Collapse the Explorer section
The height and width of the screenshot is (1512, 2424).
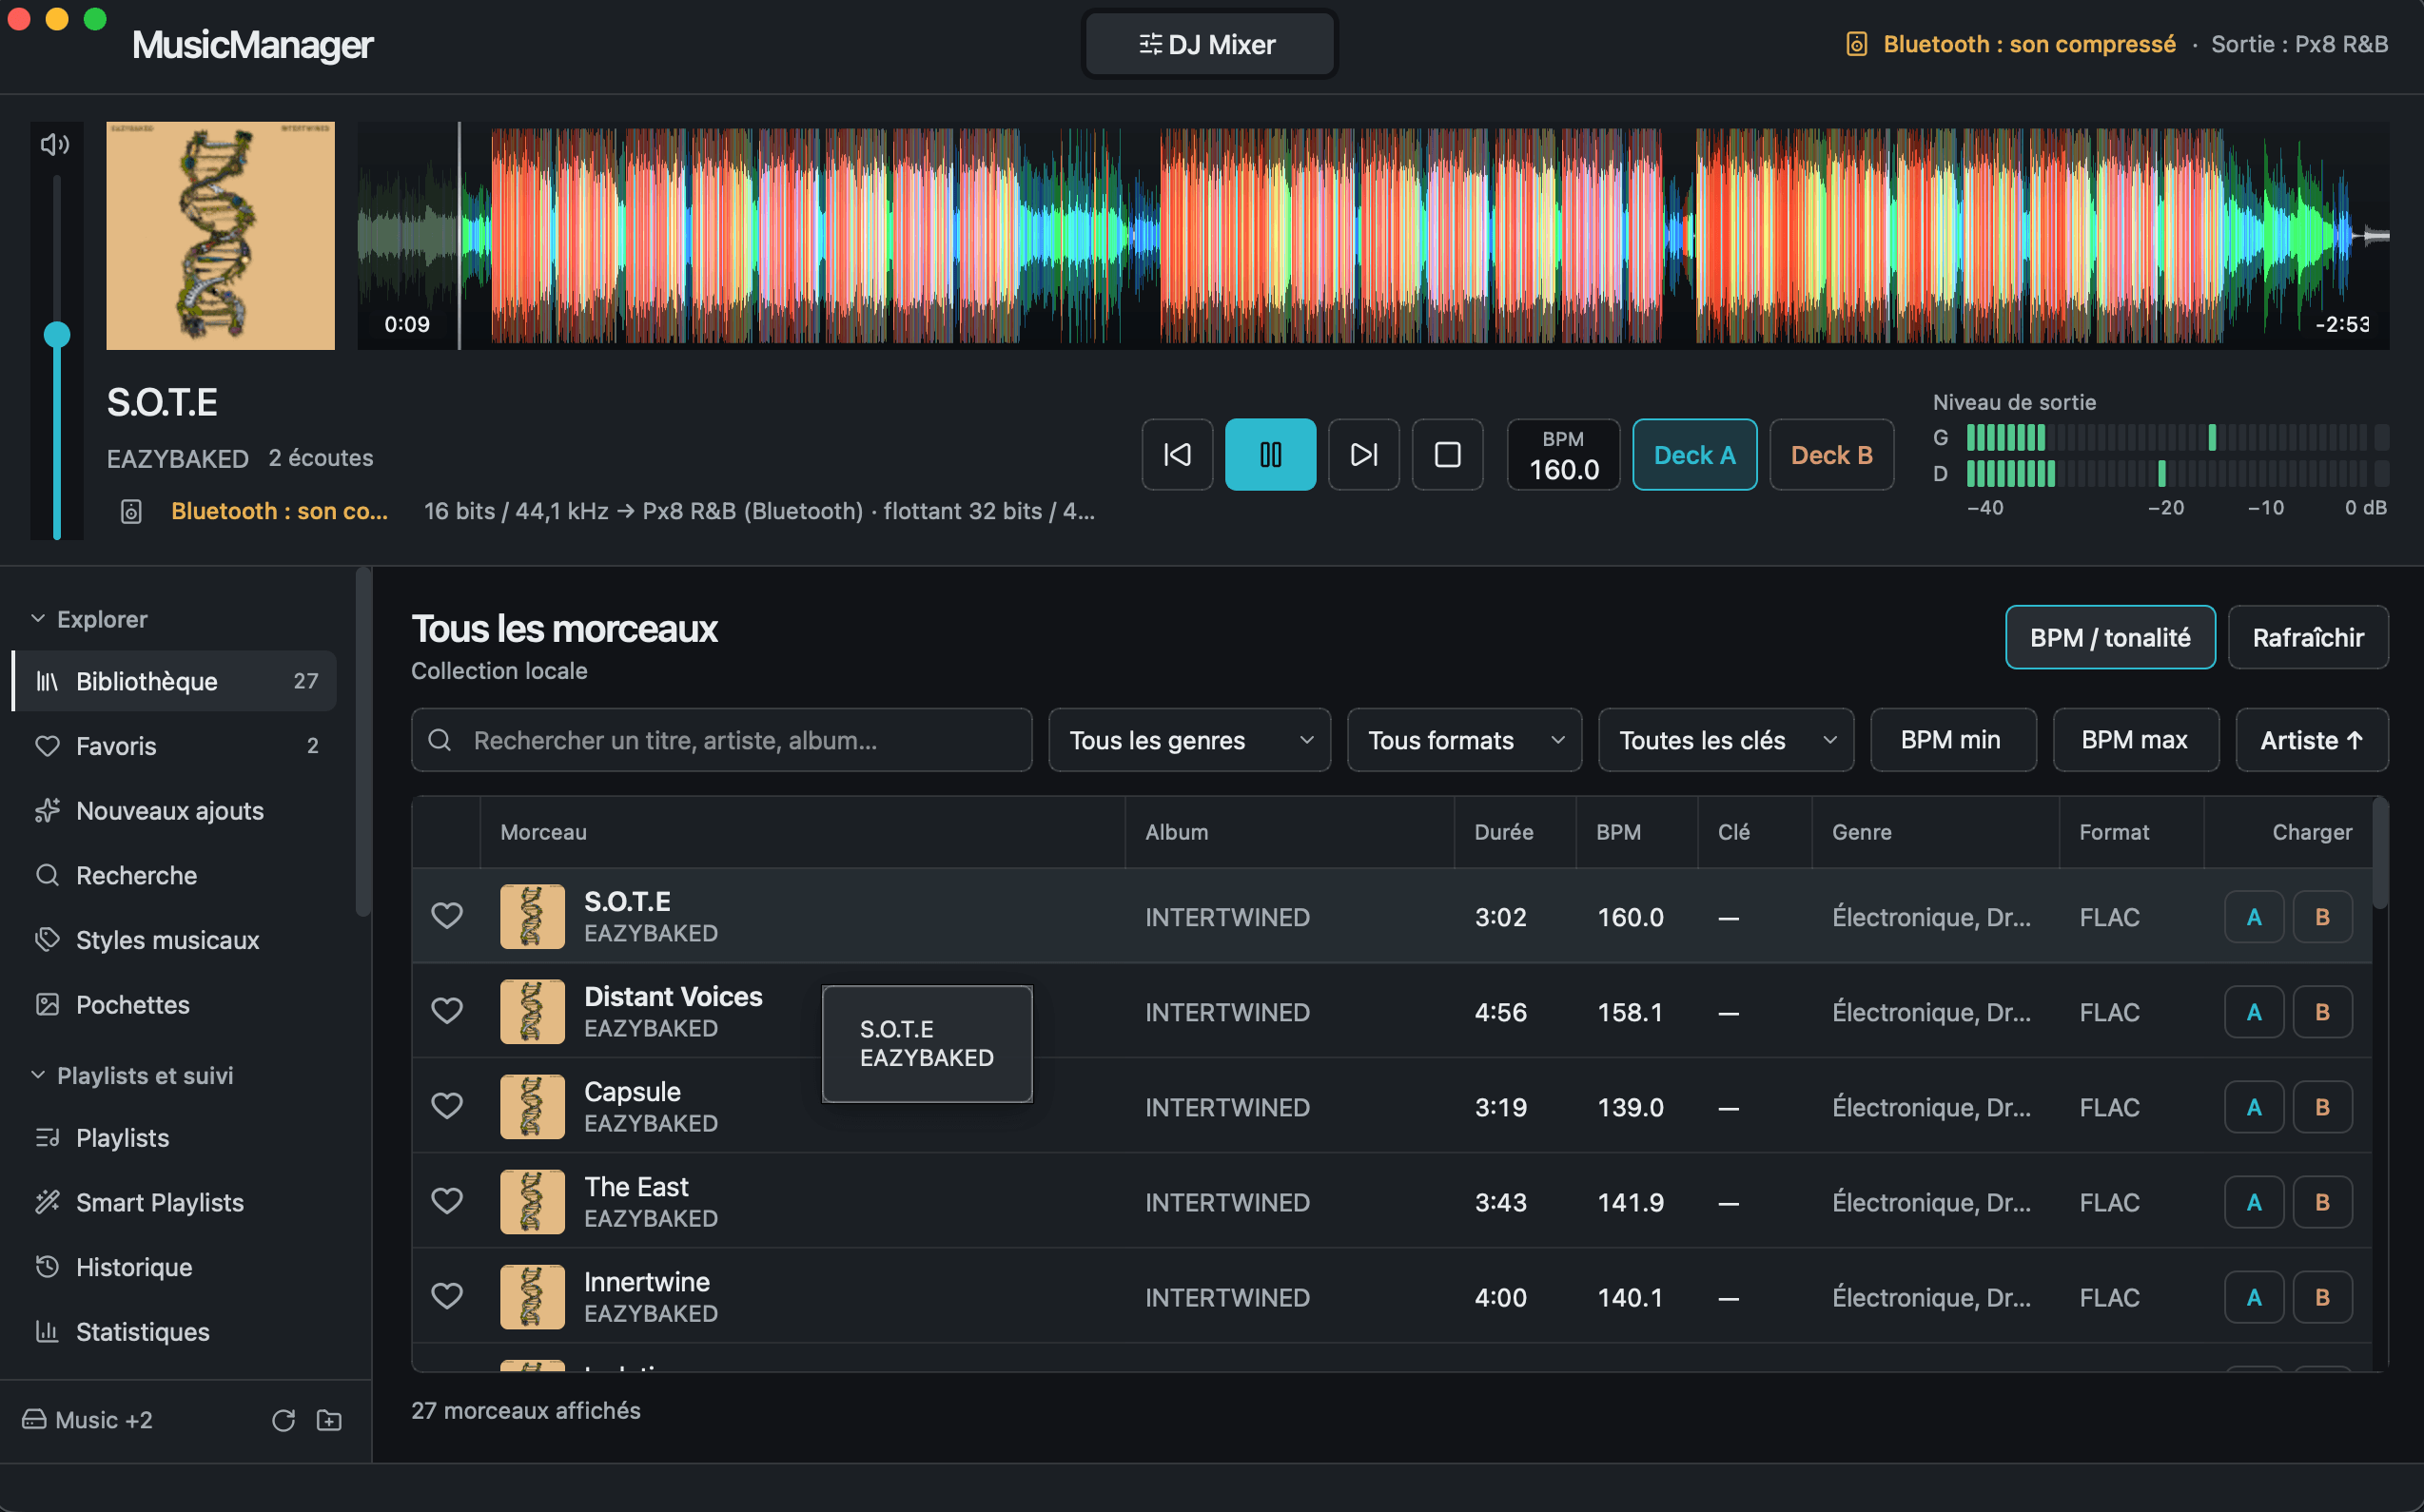point(90,619)
